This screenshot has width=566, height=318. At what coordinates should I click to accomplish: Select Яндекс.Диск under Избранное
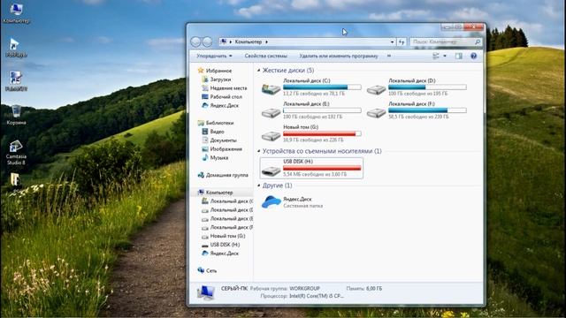(x=224, y=105)
